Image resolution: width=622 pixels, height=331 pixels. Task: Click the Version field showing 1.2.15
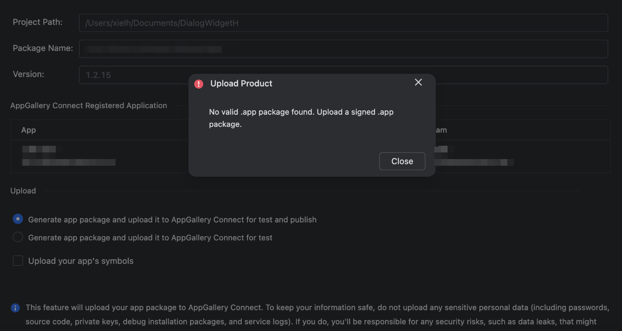(x=343, y=75)
